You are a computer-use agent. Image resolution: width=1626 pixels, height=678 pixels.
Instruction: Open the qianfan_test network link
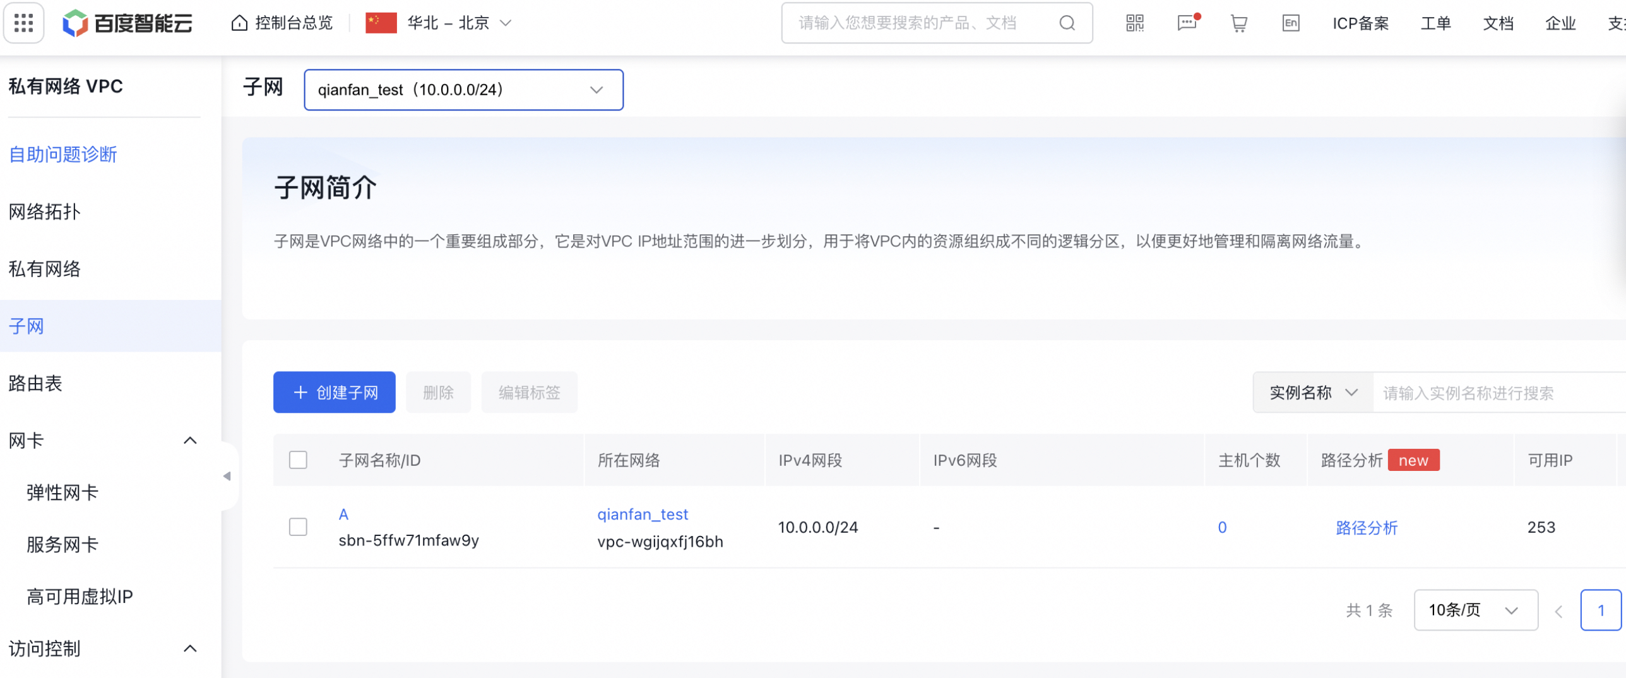643,514
